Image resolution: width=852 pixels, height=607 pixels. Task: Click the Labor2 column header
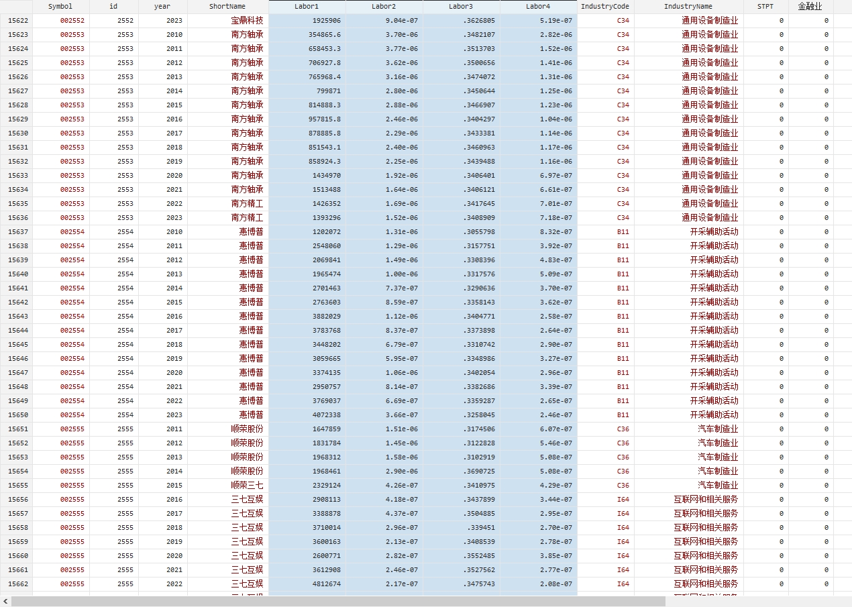[384, 6]
